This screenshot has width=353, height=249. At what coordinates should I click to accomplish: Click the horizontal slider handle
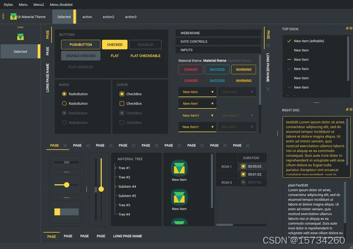click(67, 185)
